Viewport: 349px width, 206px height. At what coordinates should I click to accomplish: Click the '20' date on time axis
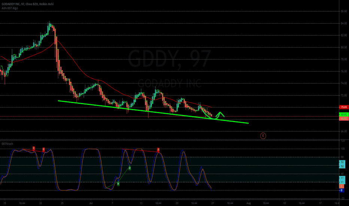point(177,203)
